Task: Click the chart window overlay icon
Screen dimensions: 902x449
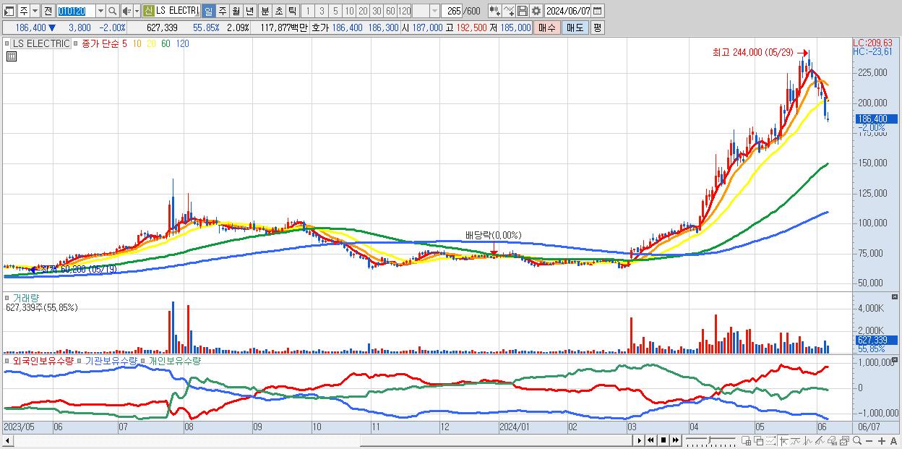Action: point(844,441)
